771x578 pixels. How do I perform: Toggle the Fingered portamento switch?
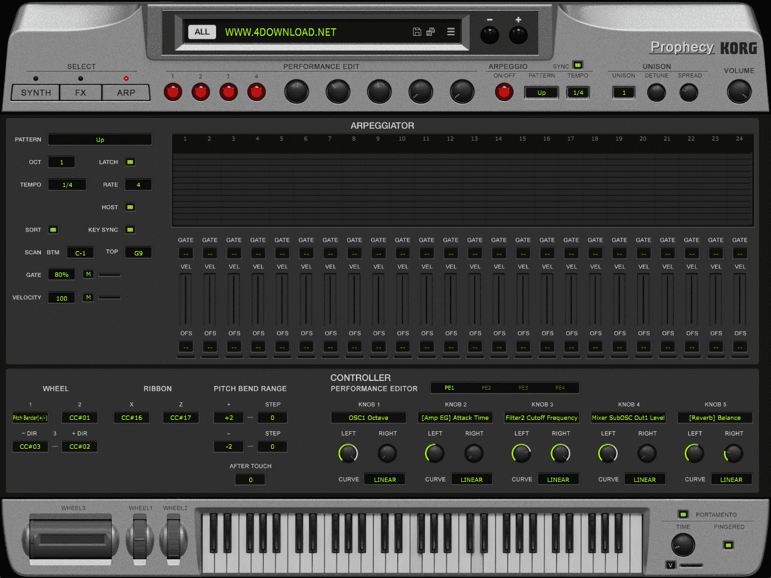coord(728,544)
